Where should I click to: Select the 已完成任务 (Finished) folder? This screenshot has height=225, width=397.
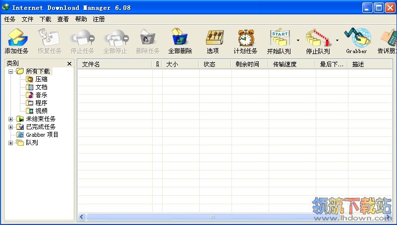(36, 126)
